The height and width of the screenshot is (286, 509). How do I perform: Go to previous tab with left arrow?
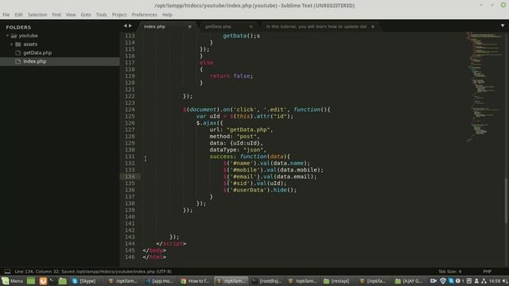[x=126, y=25]
